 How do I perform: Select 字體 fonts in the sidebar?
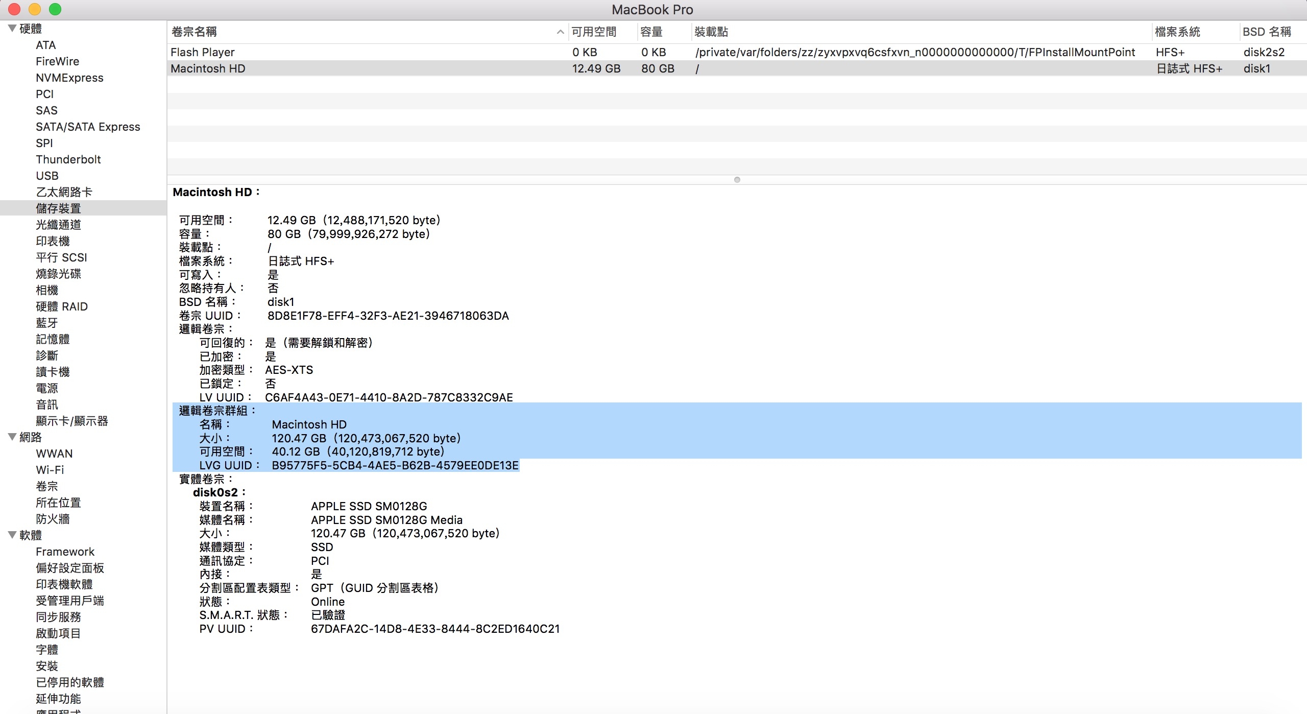(47, 650)
